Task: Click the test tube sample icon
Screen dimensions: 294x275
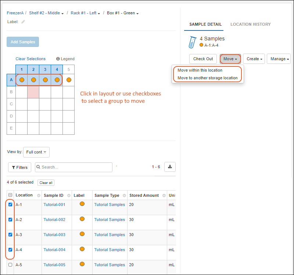Action: 193,42
